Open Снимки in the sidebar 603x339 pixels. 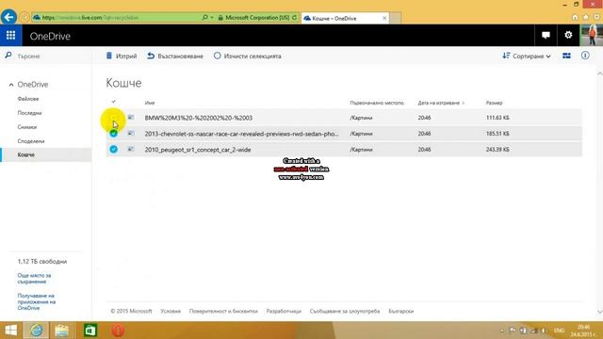click(x=27, y=127)
